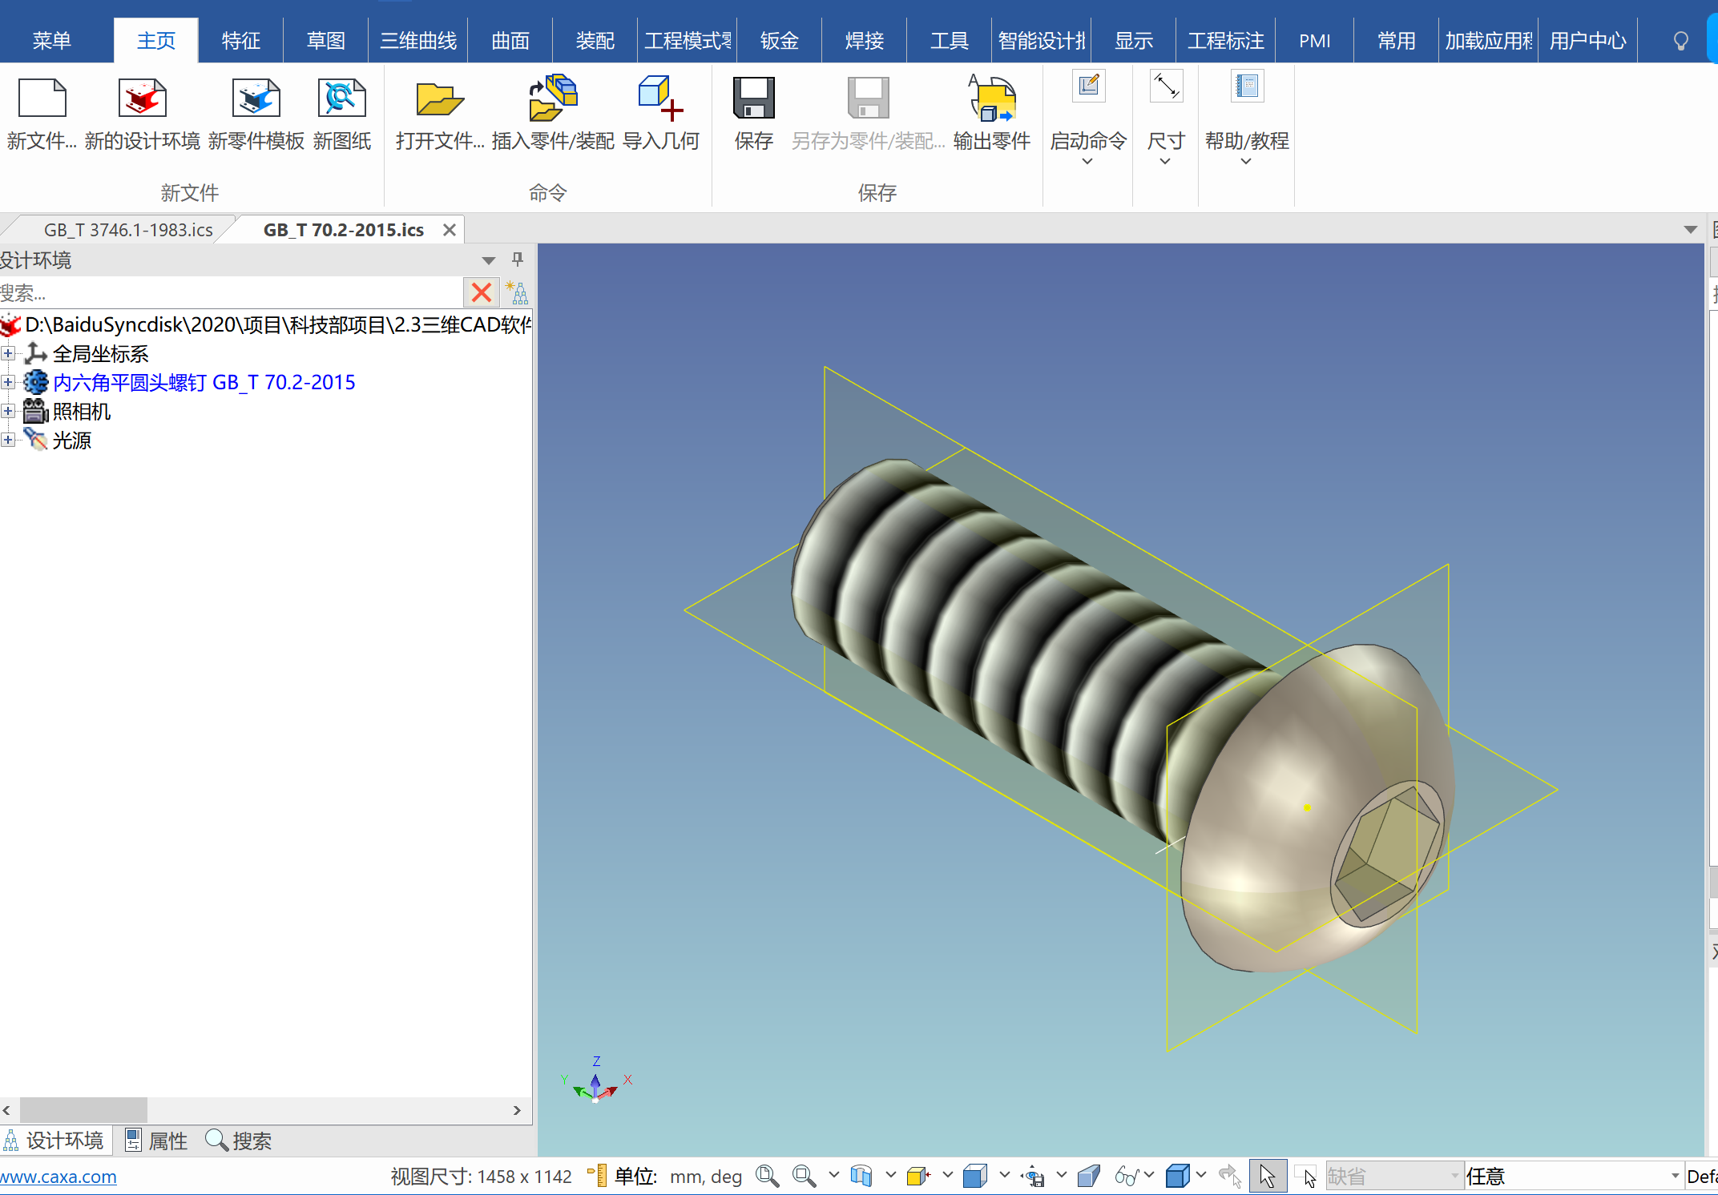The image size is (1718, 1195).
Task: Open the www.caxa.com link
Action: [58, 1177]
